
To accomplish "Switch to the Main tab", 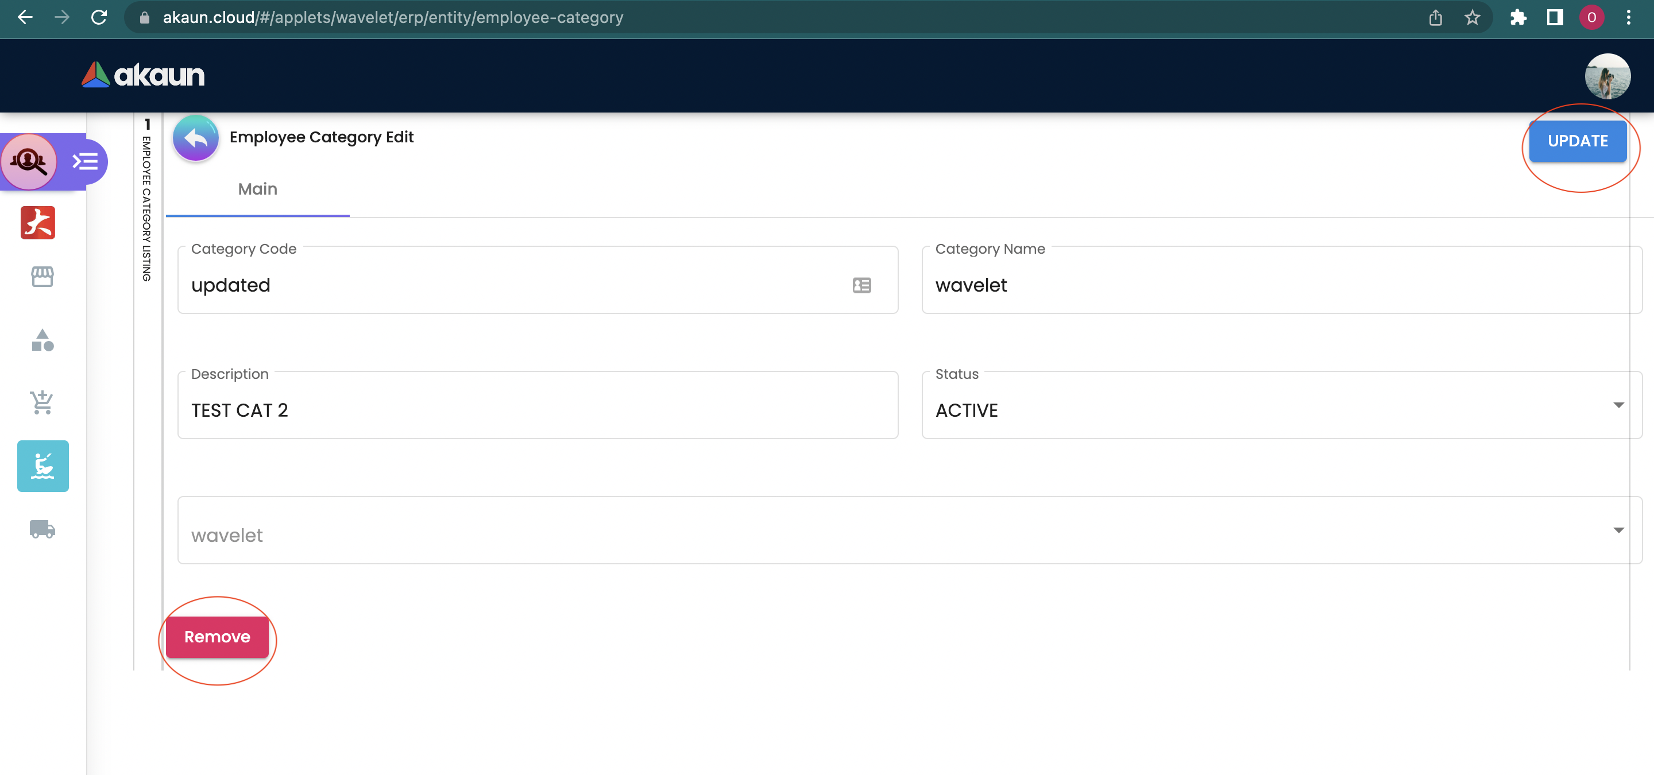I will click(257, 189).
